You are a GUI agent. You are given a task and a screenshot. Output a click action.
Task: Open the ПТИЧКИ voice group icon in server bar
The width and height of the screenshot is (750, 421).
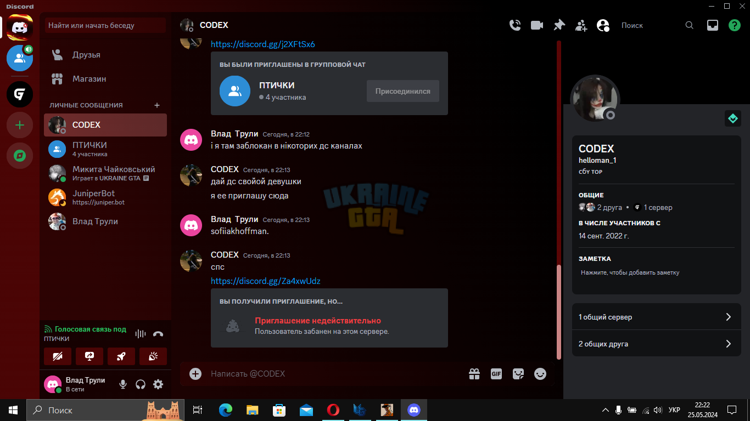[20, 58]
